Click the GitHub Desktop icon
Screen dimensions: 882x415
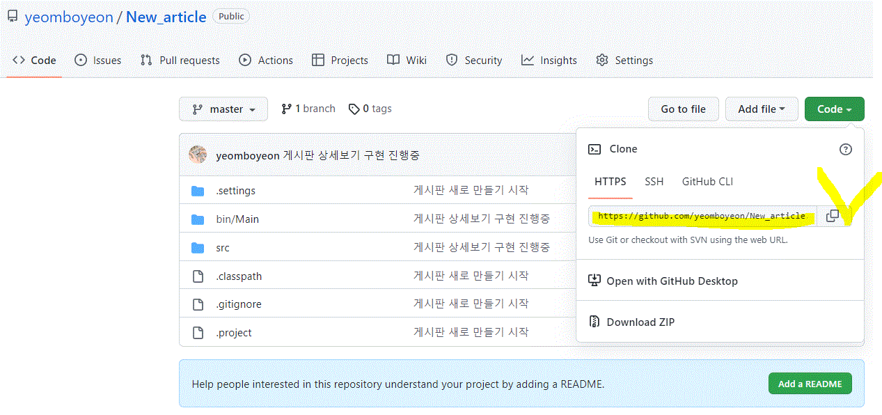(x=594, y=281)
